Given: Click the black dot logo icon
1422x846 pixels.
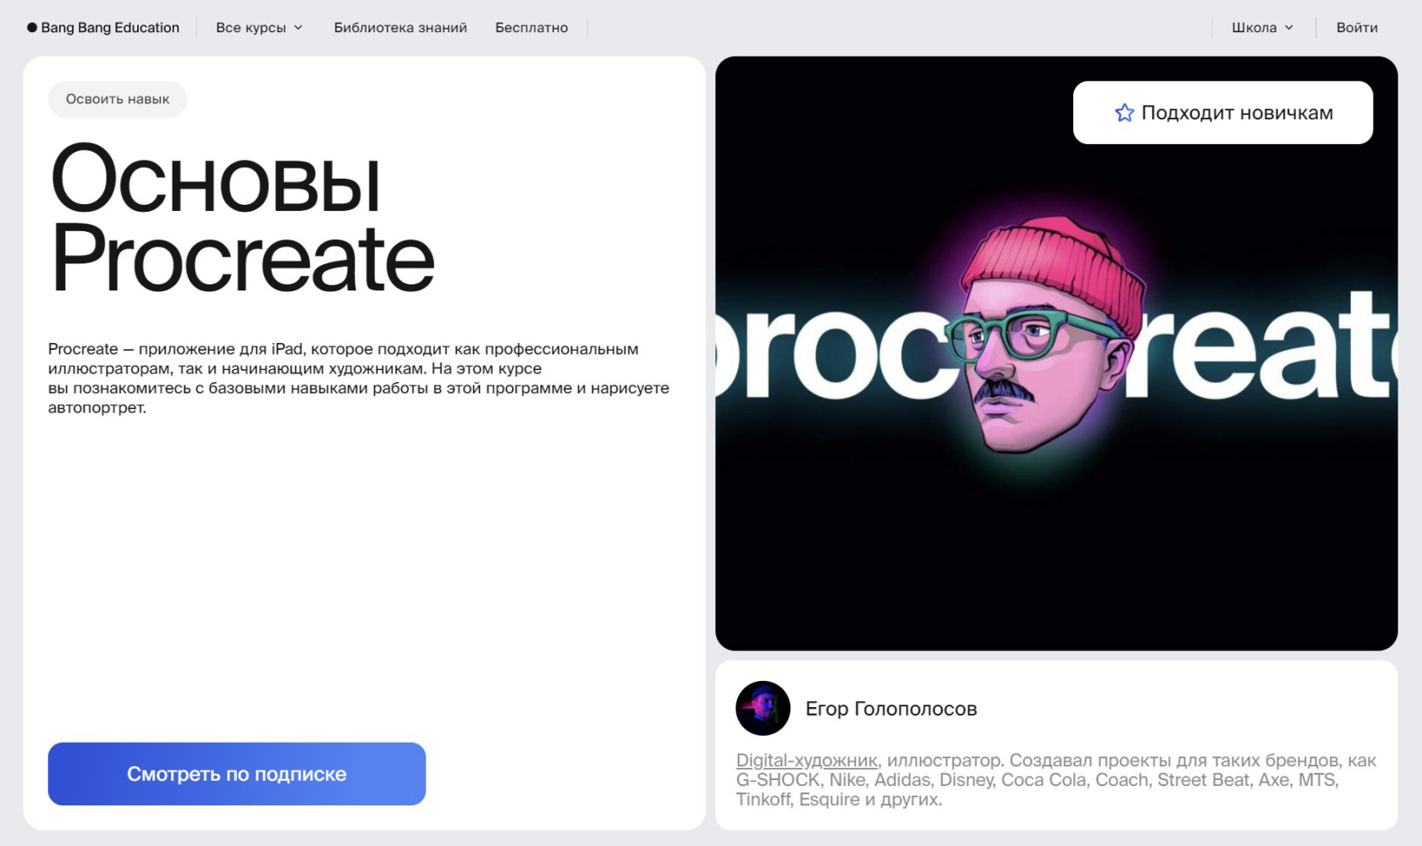Looking at the screenshot, I should click(32, 28).
